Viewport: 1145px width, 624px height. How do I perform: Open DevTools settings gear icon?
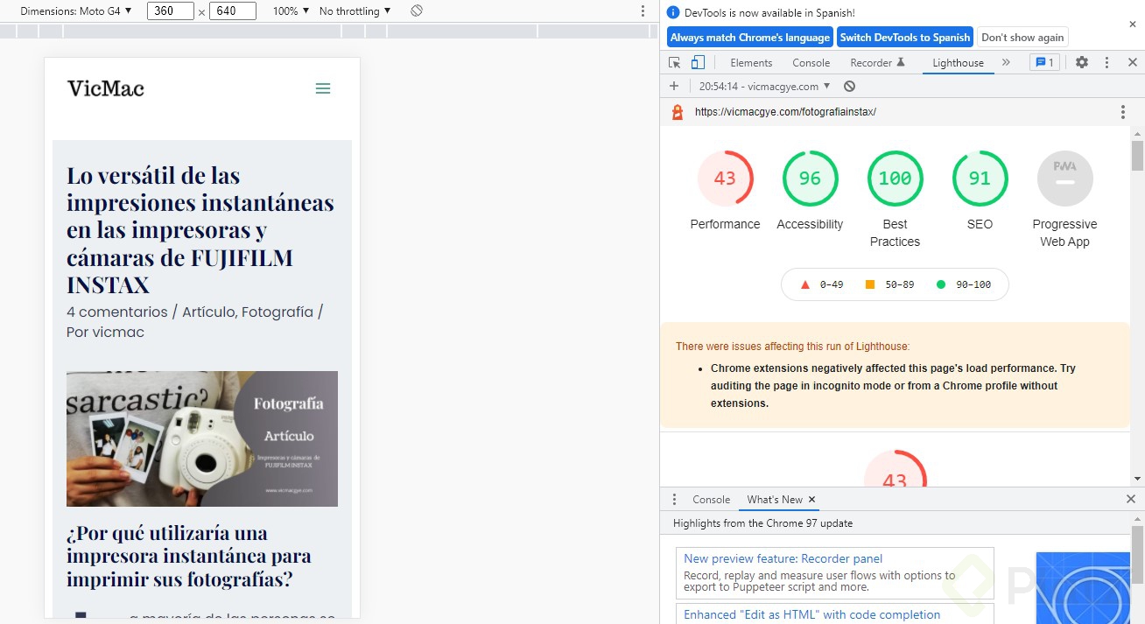(x=1082, y=61)
